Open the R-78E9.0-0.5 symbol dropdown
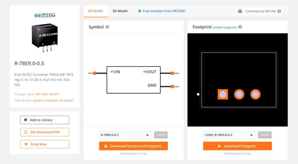Viewport: 298px width, 164px height. point(125,135)
